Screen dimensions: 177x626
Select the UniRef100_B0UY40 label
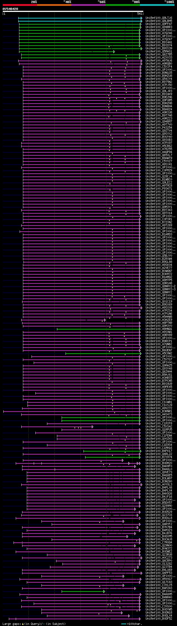coord(159,137)
